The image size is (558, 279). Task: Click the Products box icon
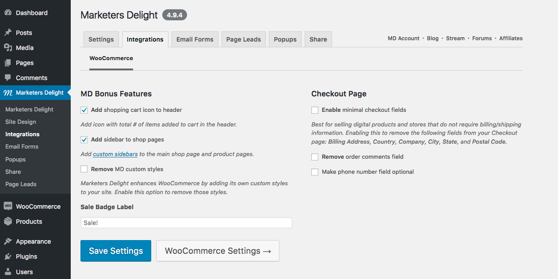coord(8,222)
